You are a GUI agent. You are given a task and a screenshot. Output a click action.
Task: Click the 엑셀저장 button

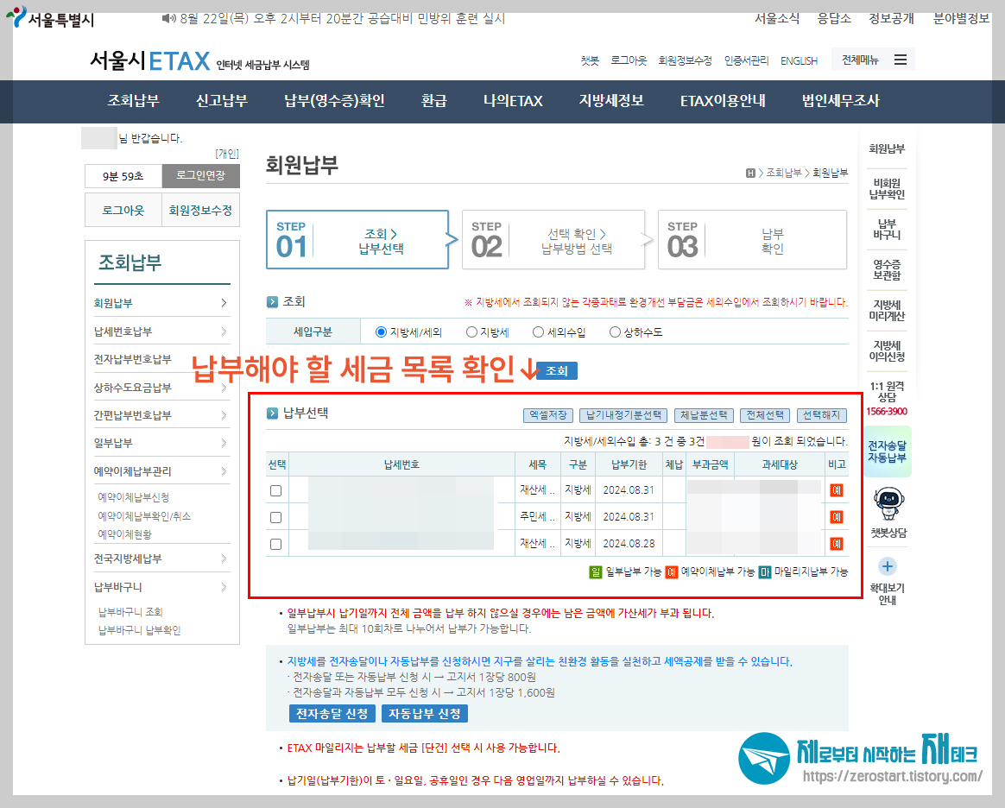(x=548, y=415)
